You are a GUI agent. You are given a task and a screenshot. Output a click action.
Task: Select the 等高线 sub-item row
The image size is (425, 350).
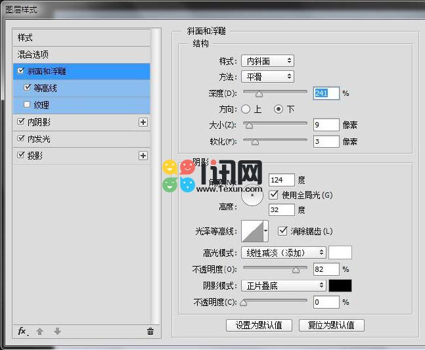81,88
